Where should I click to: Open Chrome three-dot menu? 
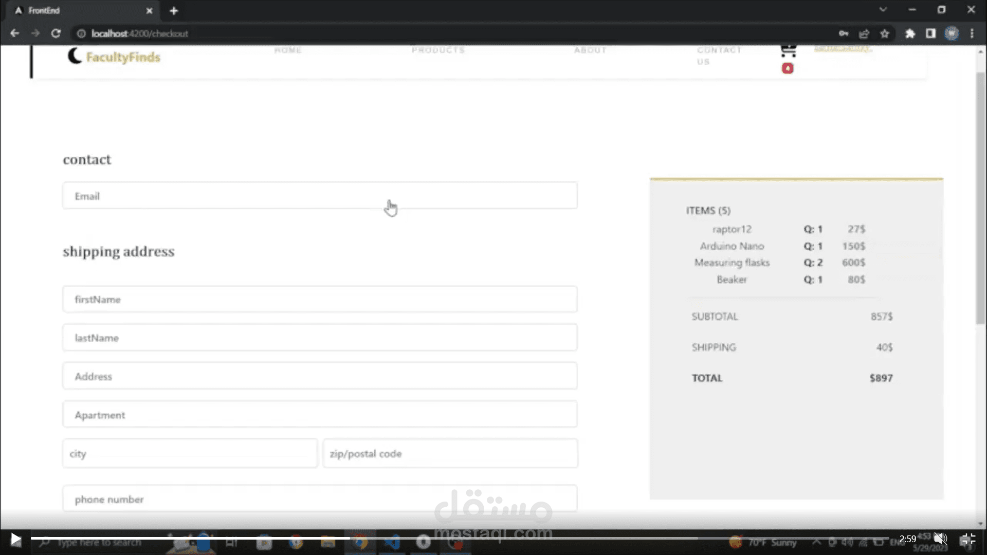972,33
